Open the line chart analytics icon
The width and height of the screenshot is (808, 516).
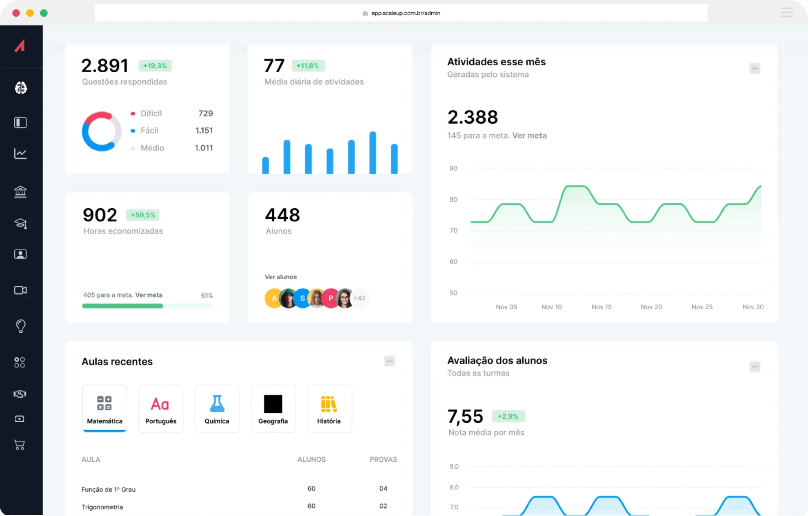point(20,153)
